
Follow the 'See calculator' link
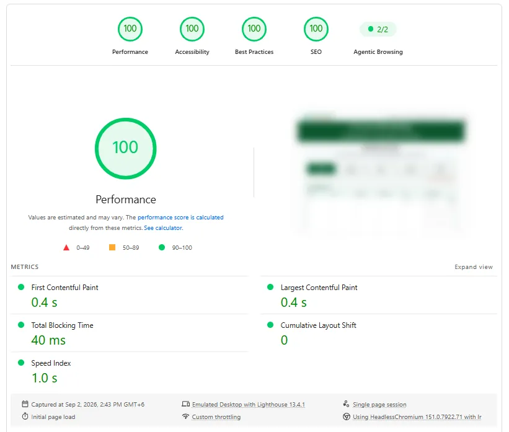click(x=163, y=228)
